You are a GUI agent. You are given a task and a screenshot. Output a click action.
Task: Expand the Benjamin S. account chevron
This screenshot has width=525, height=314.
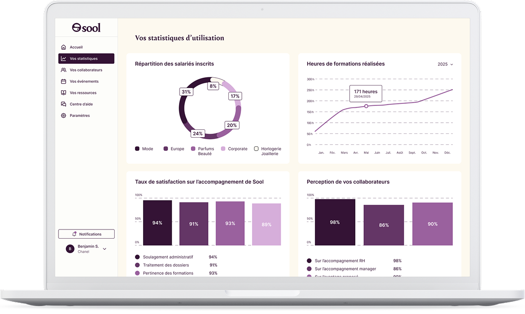point(105,249)
